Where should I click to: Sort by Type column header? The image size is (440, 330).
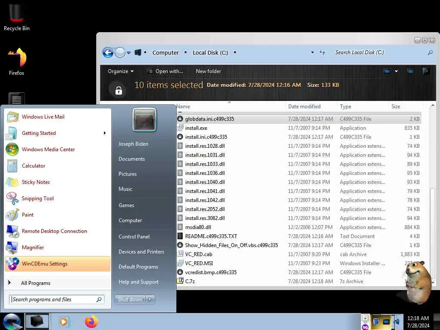tap(345, 107)
